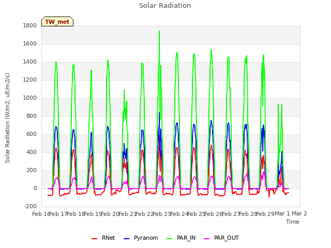Click the 1600 y-axis tick label

30,43
